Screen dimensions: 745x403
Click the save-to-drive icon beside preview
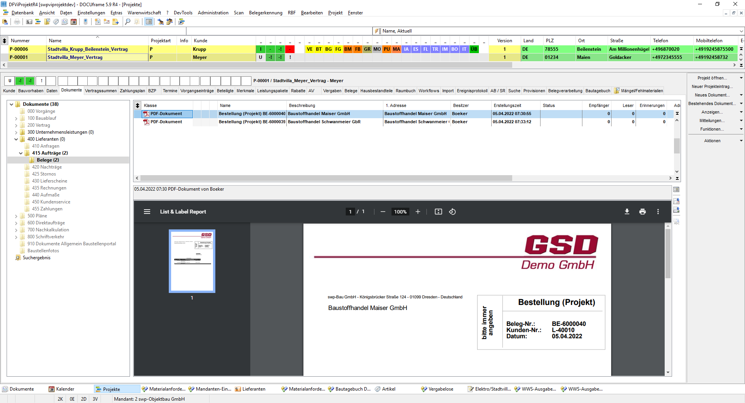pyautogui.click(x=676, y=210)
